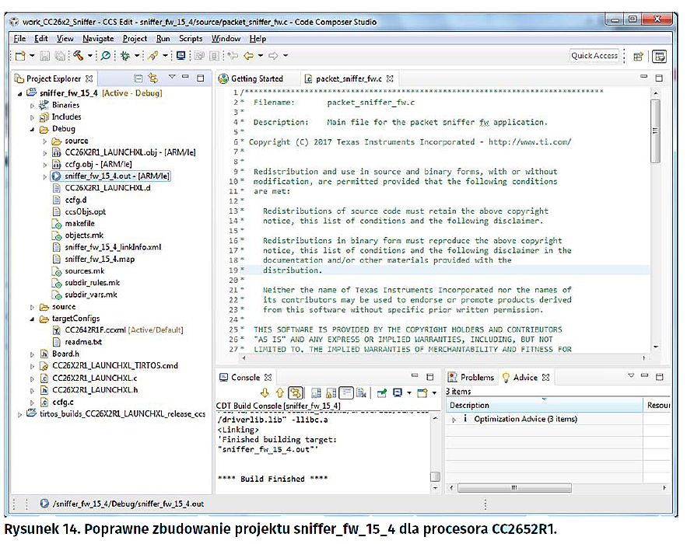Click the Advice panel horizontal scrollbar
Screen dimensions: 687x544
[513, 489]
